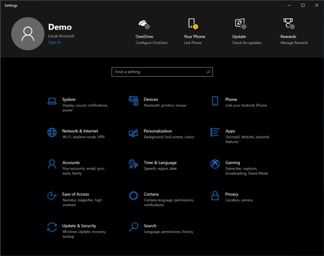
Task: Select the Network & Internet globe icon
Action: tap(52, 133)
